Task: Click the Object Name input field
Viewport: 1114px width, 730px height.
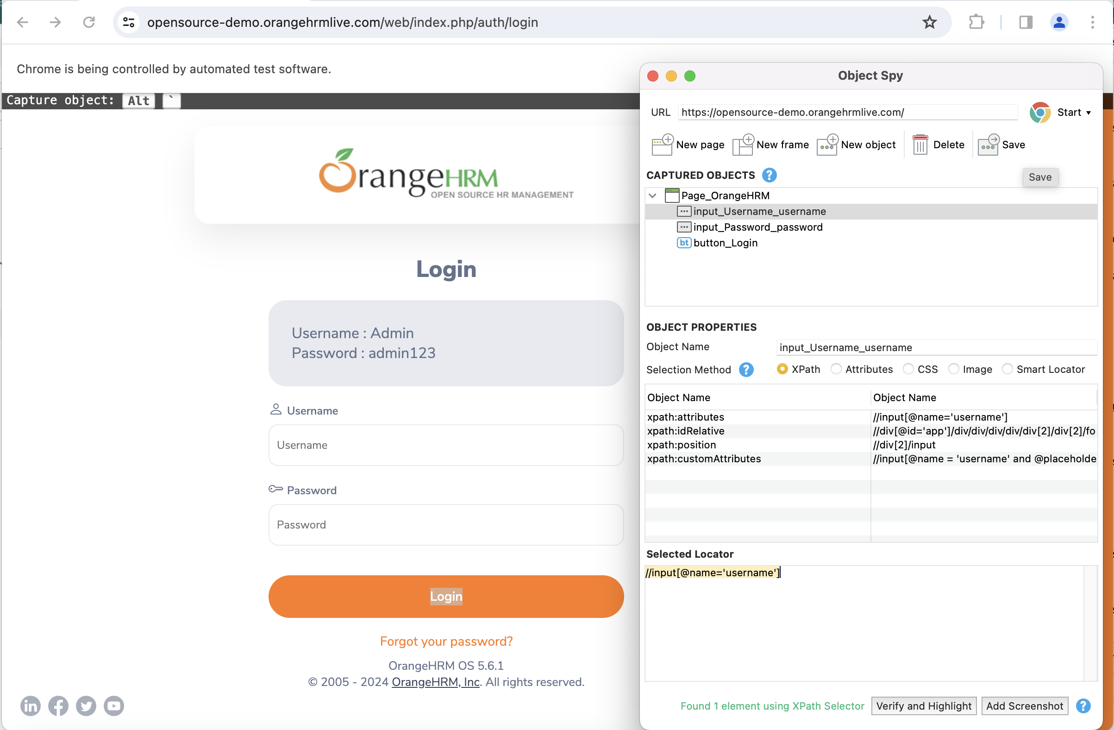Action: click(936, 347)
